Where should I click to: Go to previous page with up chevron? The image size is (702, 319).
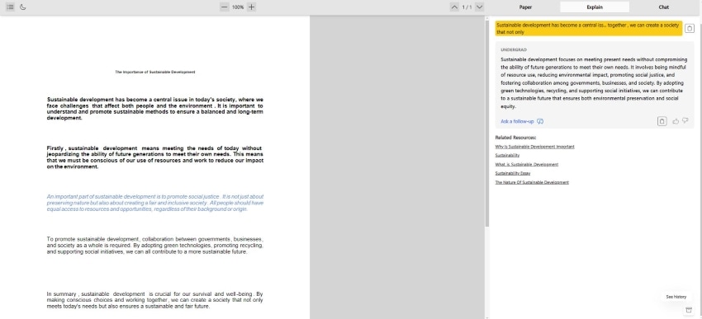coord(454,7)
